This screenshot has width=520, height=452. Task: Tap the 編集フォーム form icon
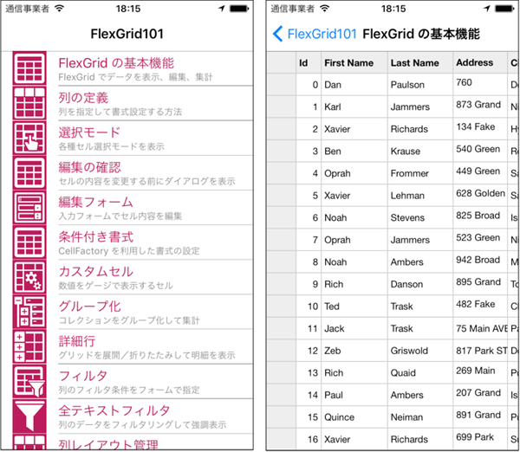[29, 208]
